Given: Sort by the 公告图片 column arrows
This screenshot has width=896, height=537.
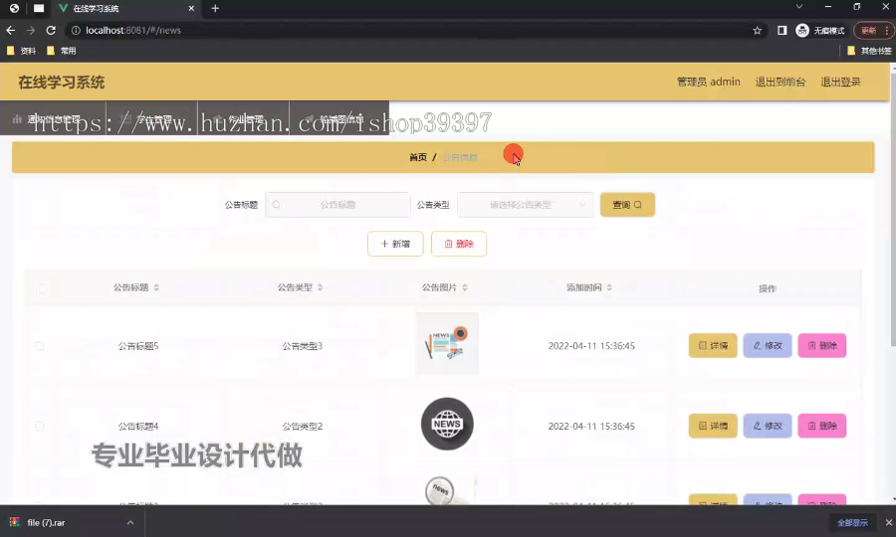Looking at the screenshot, I should tap(465, 287).
